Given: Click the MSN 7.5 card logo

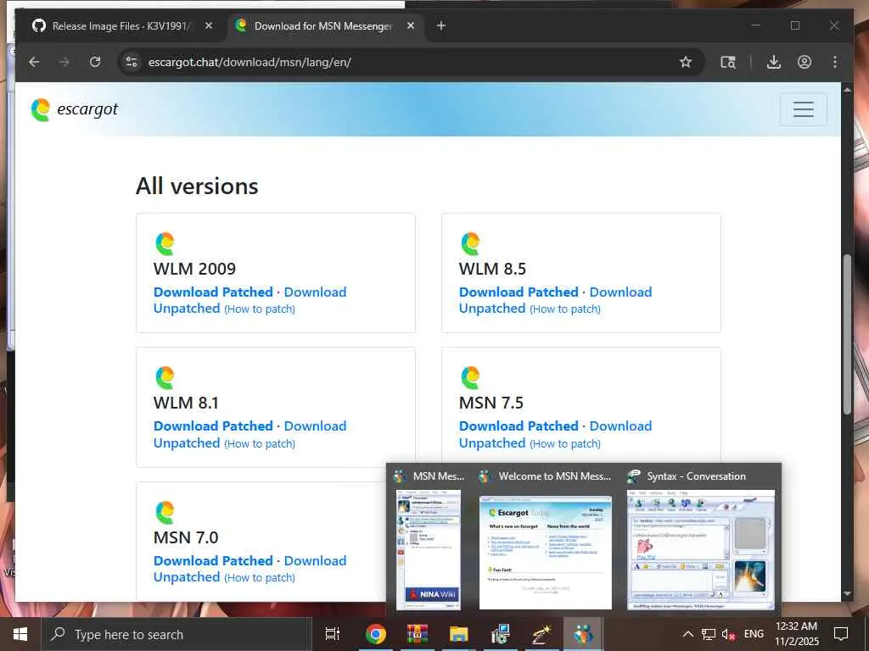Looking at the screenshot, I should 470,378.
